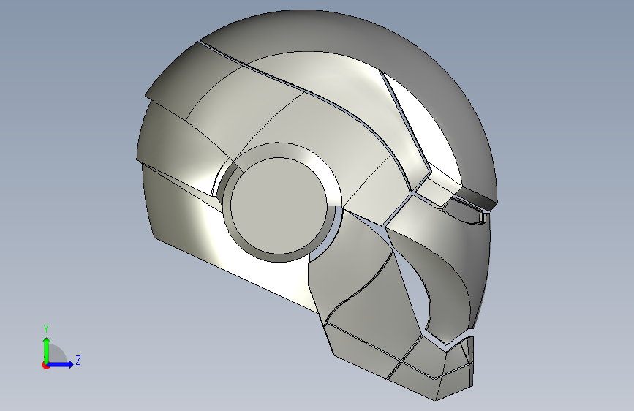Select the circular ear disc face on the helmet
The width and height of the screenshot is (634, 411).
coord(279,205)
